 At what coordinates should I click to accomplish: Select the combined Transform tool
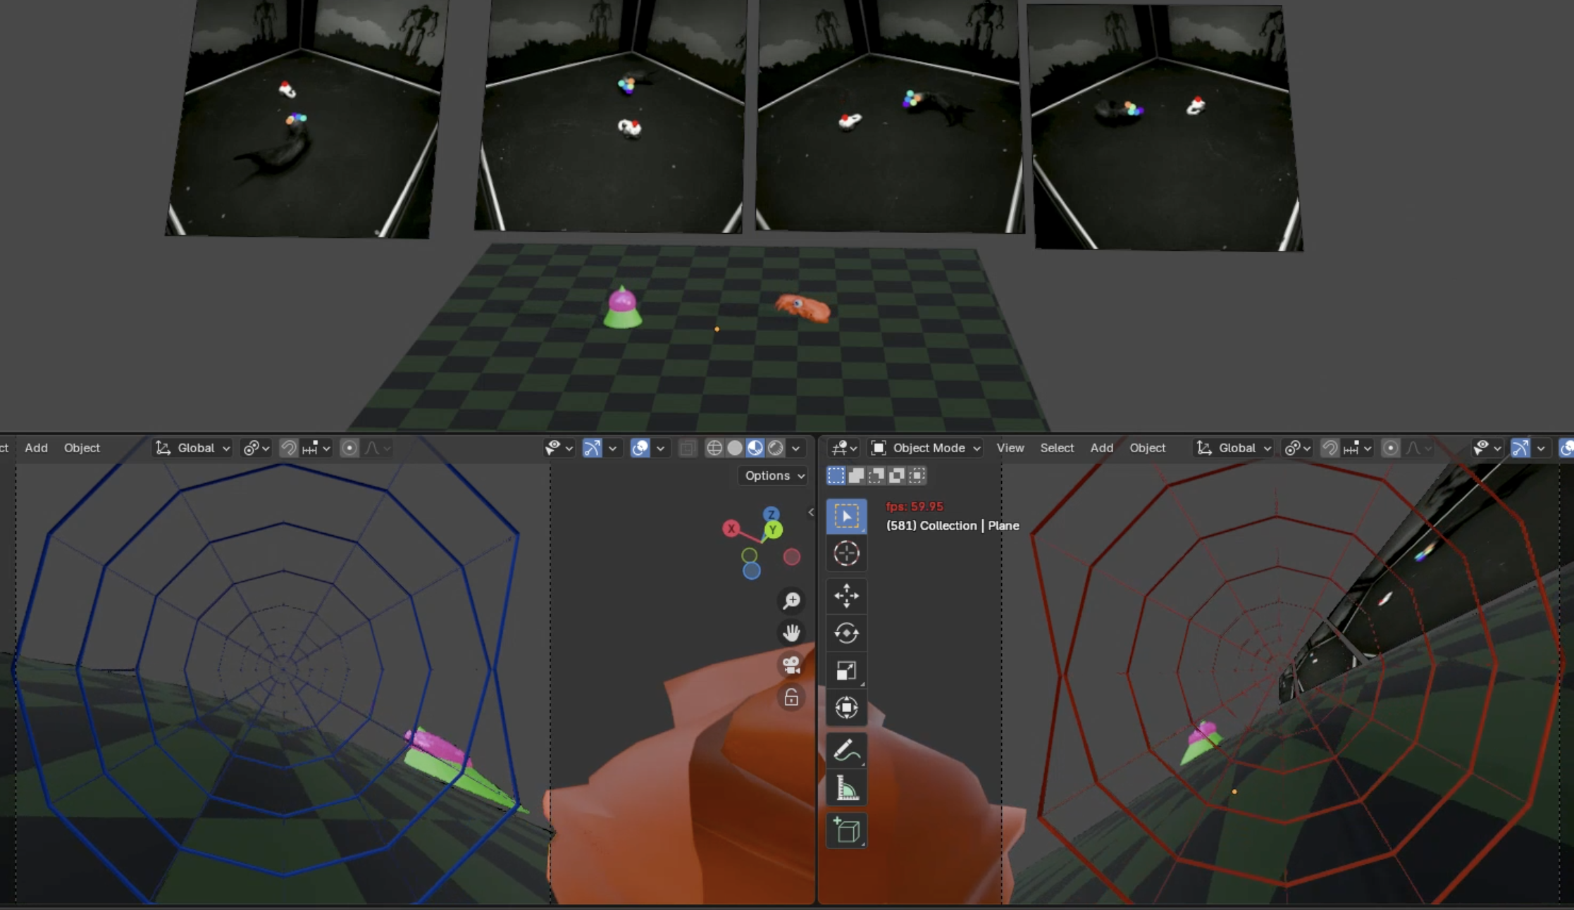846,708
